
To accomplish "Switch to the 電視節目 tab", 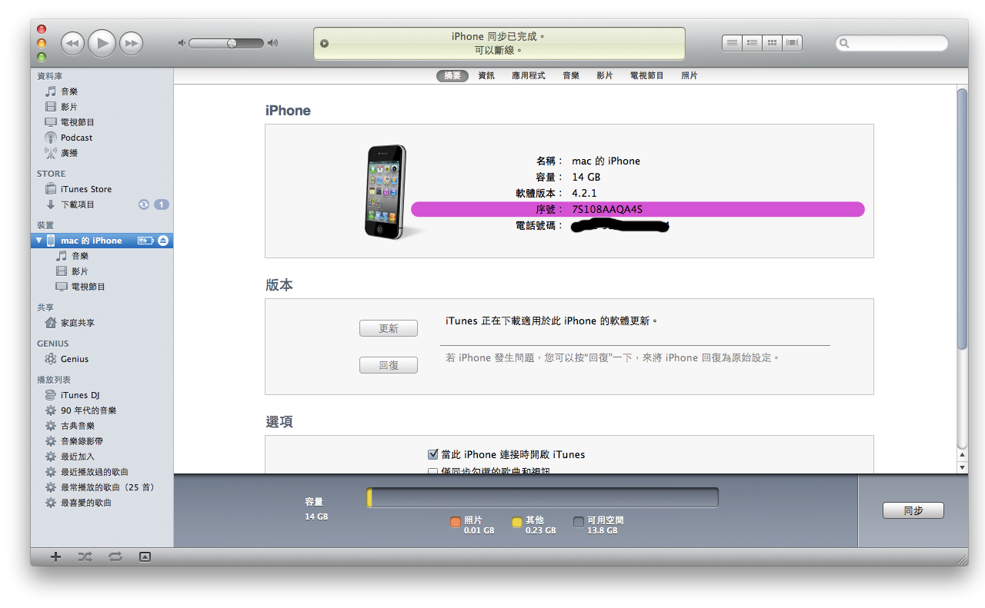I will [647, 75].
